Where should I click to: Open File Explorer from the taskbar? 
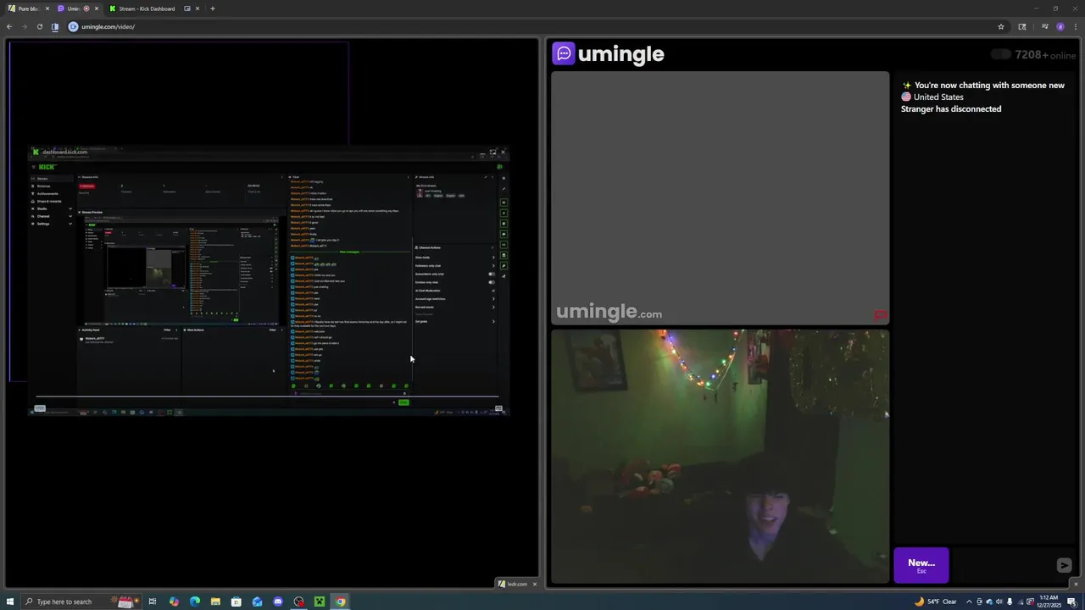click(x=215, y=602)
